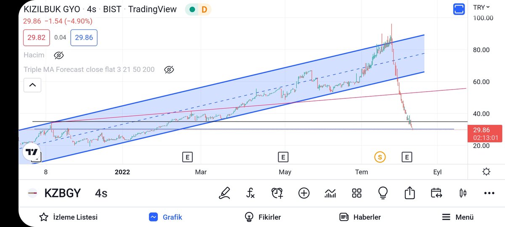Screen dimensions: 505x227
Task: Add an alert with the alarm clock icon
Action: click(x=277, y=193)
